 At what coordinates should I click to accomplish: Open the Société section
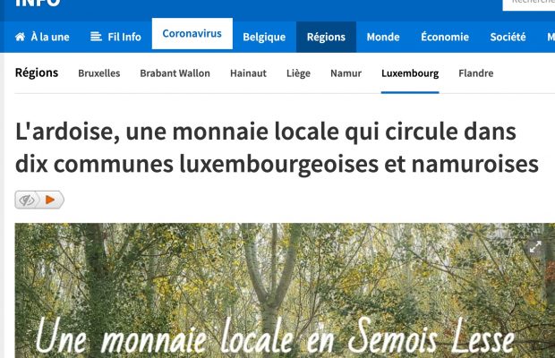pos(508,37)
